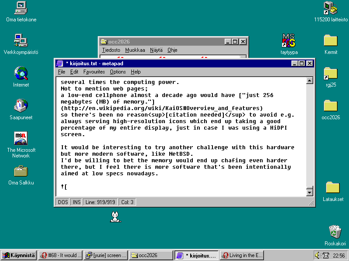Image resolution: width=349 pixels, height=261 pixels.
Task: Click inside the metapad text area
Action: coord(181,137)
